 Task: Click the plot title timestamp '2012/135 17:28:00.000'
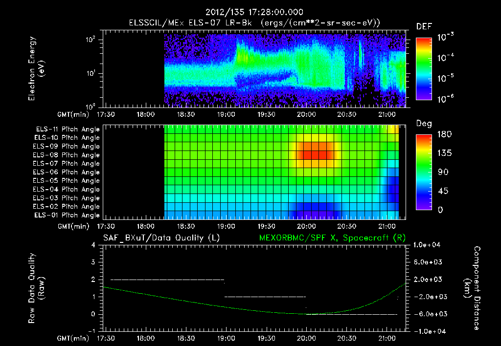pyautogui.click(x=254, y=12)
